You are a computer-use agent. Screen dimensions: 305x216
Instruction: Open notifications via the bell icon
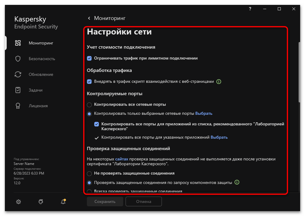(63, 202)
